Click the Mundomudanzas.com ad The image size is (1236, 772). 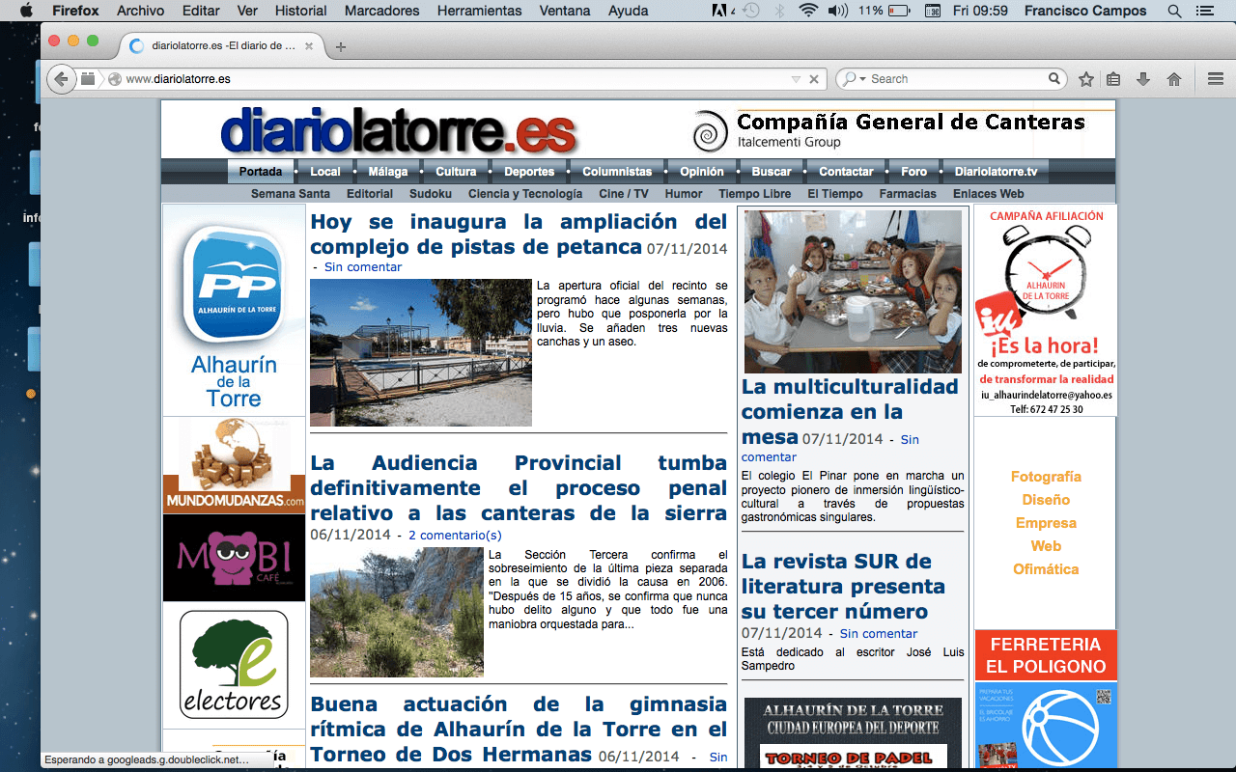pos(234,464)
